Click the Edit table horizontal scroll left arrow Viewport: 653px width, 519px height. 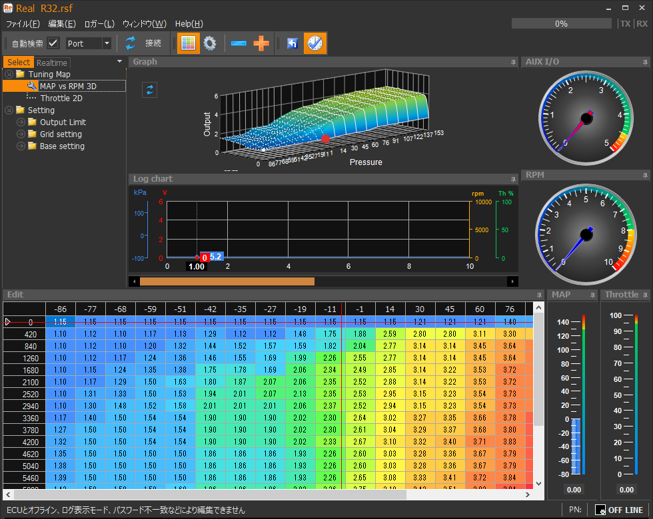[x=8, y=494]
